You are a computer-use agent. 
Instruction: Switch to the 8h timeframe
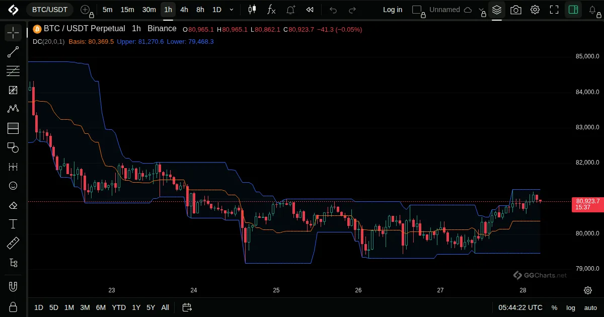(x=200, y=10)
